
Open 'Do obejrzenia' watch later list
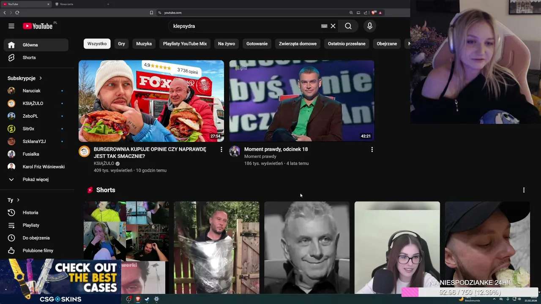(x=36, y=238)
